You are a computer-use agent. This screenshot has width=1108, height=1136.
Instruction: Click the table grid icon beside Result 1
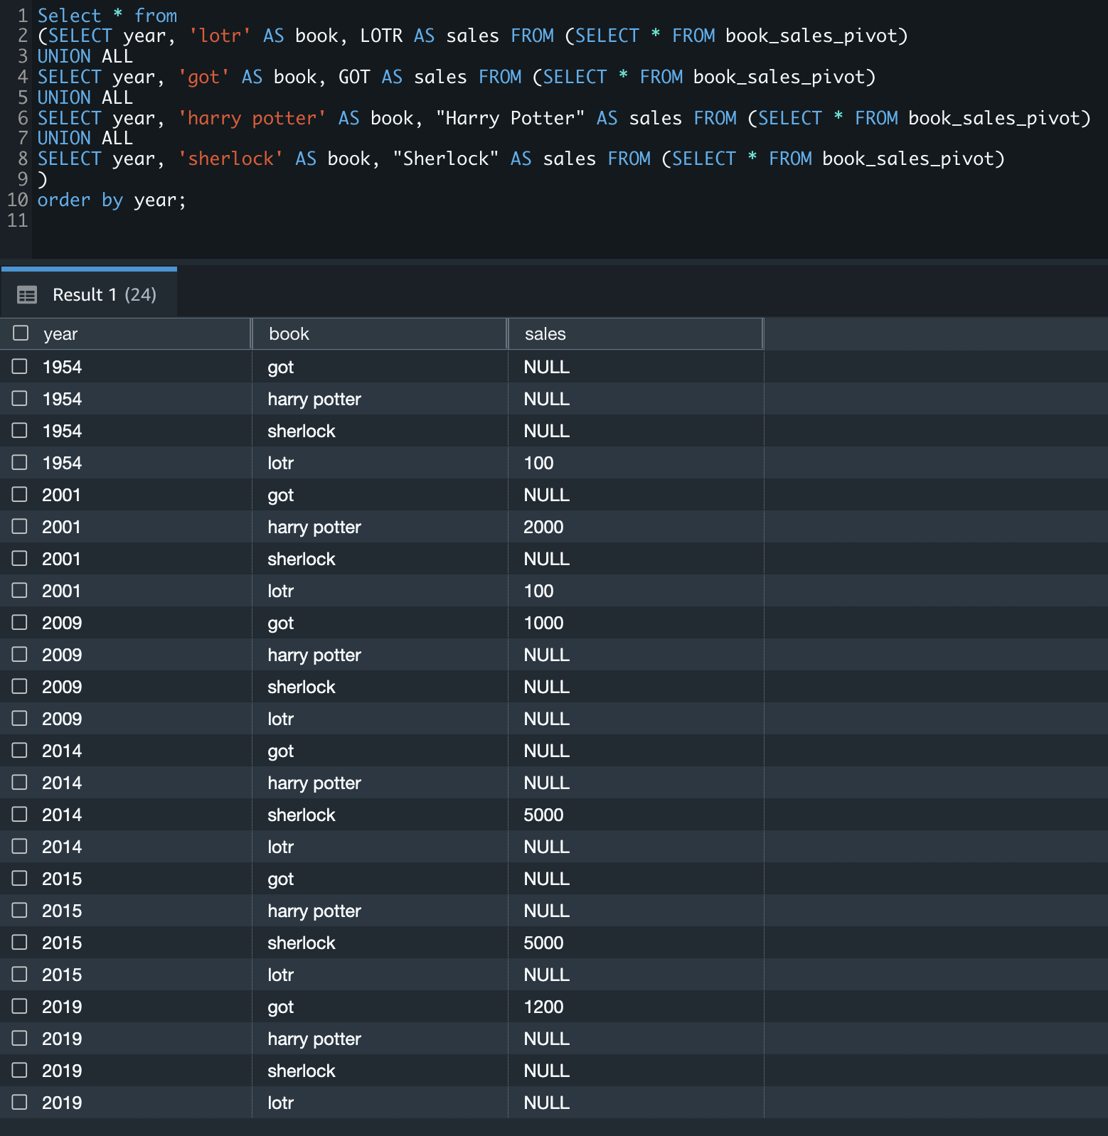click(x=27, y=295)
